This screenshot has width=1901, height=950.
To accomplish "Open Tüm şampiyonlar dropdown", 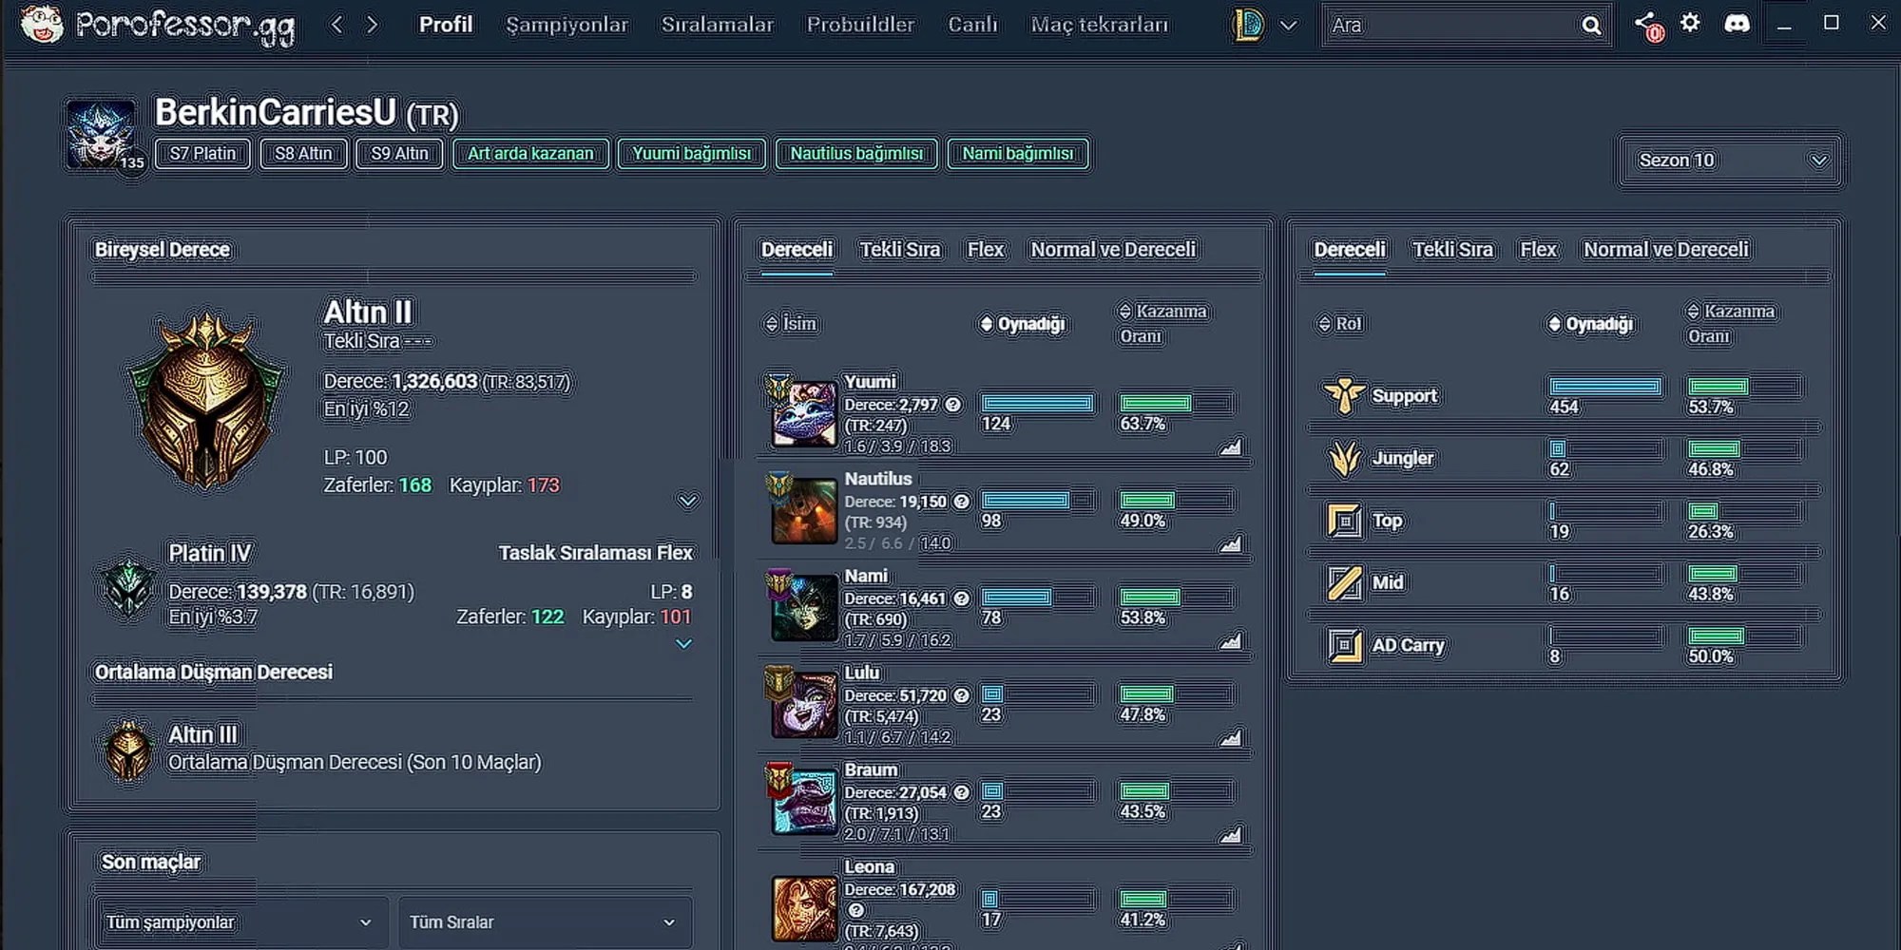I will 240,922.
